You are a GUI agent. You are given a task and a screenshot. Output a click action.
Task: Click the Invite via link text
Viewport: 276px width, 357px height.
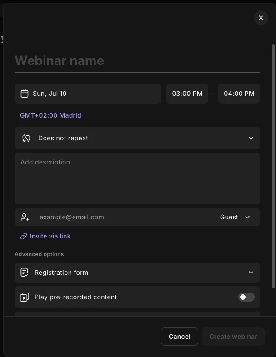click(x=50, y=236)
